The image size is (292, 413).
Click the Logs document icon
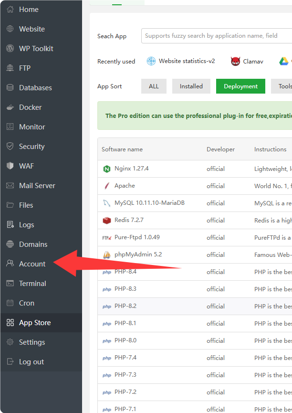click(x=10, y=225)
